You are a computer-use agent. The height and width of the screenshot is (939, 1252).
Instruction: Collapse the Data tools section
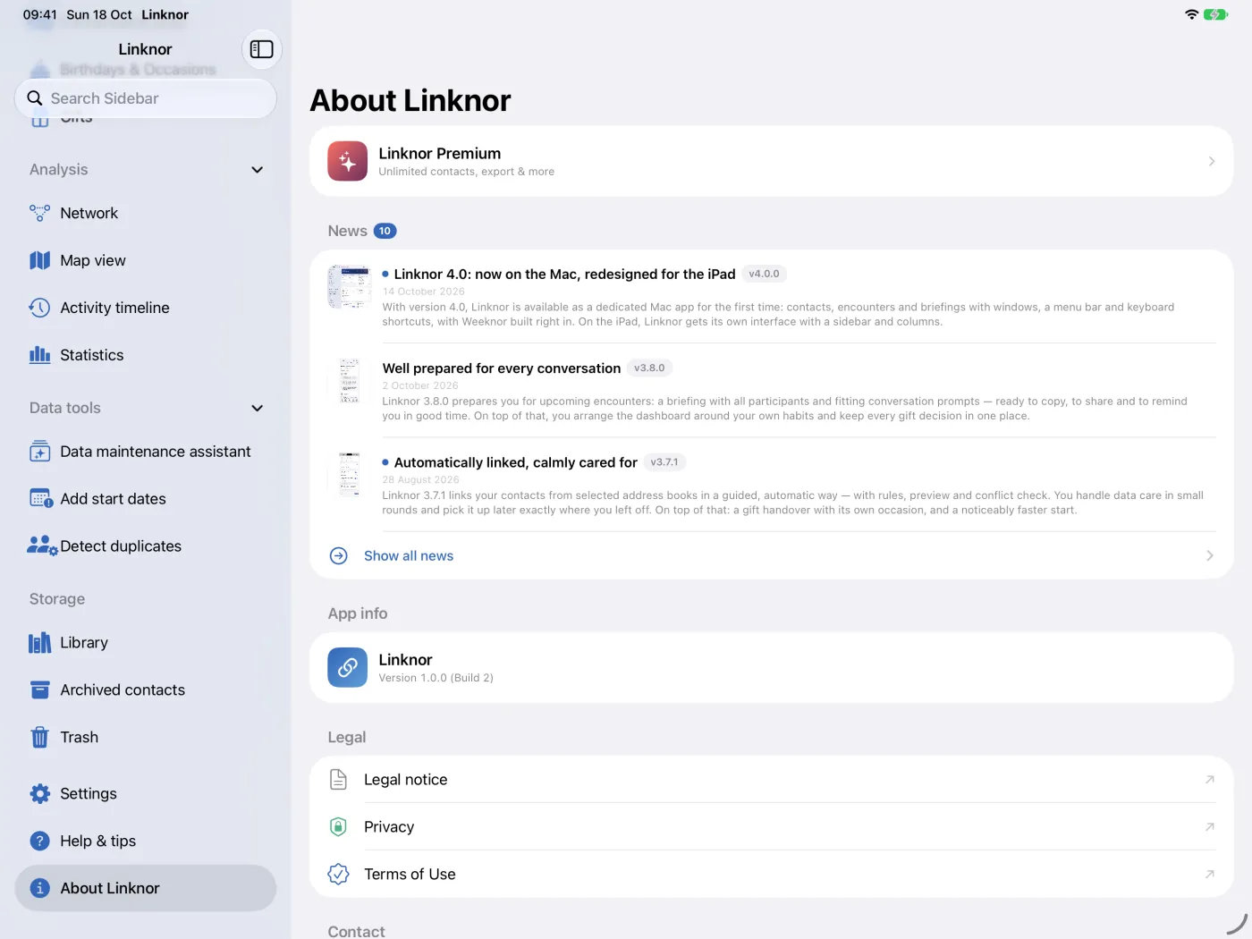pos(258,409)
